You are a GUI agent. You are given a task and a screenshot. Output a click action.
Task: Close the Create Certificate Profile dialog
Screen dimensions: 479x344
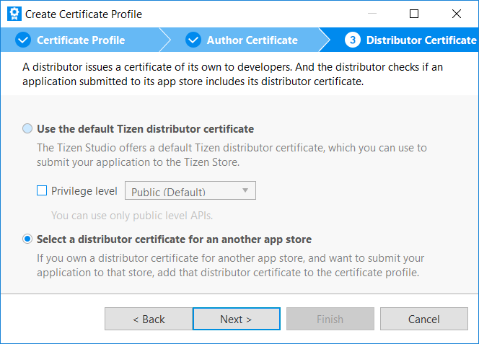(x=457, y=14)
